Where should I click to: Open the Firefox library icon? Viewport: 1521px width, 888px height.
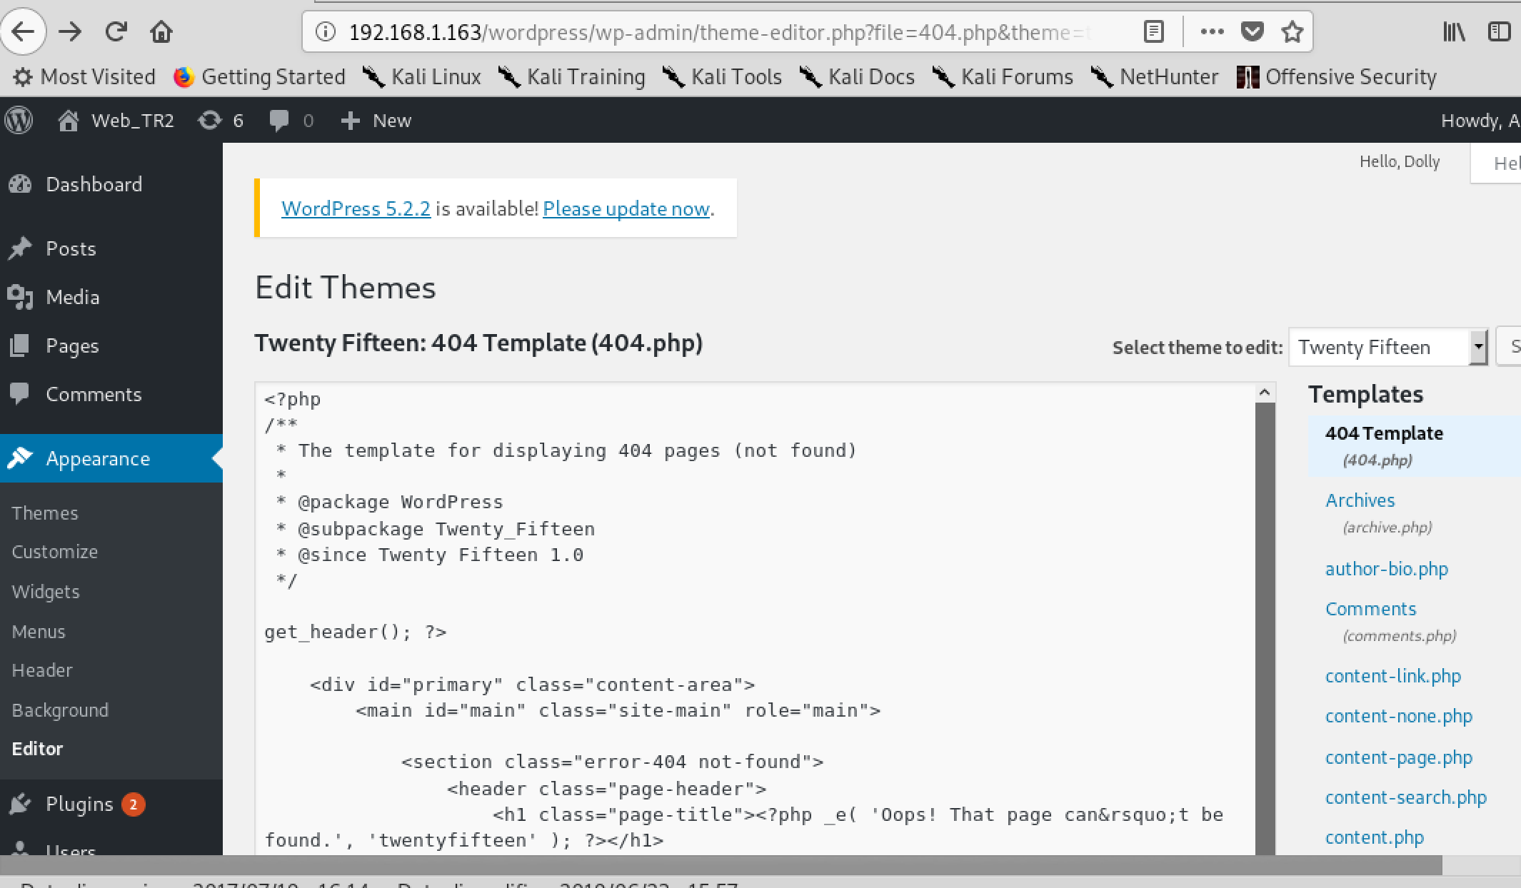tap(1454, 31)
